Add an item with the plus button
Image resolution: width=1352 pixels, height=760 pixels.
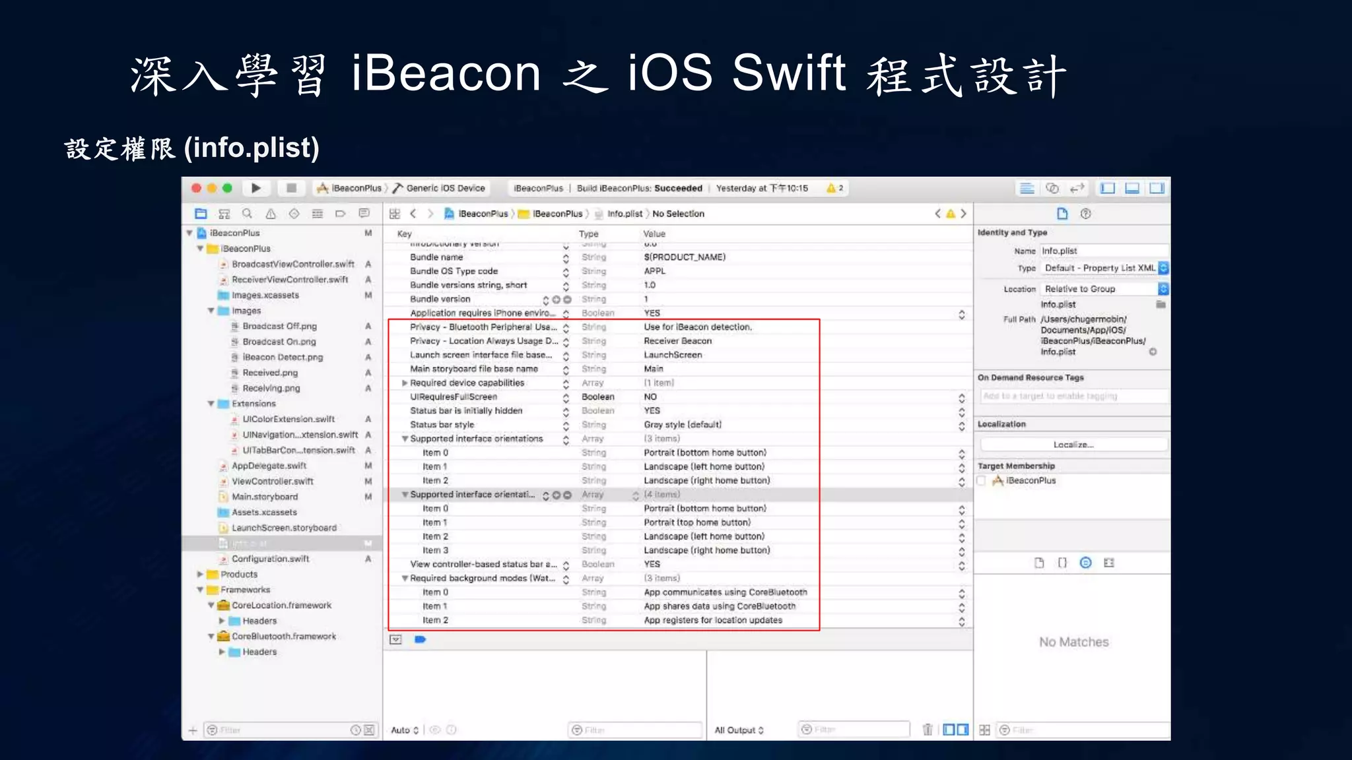(x=193, y=730)
